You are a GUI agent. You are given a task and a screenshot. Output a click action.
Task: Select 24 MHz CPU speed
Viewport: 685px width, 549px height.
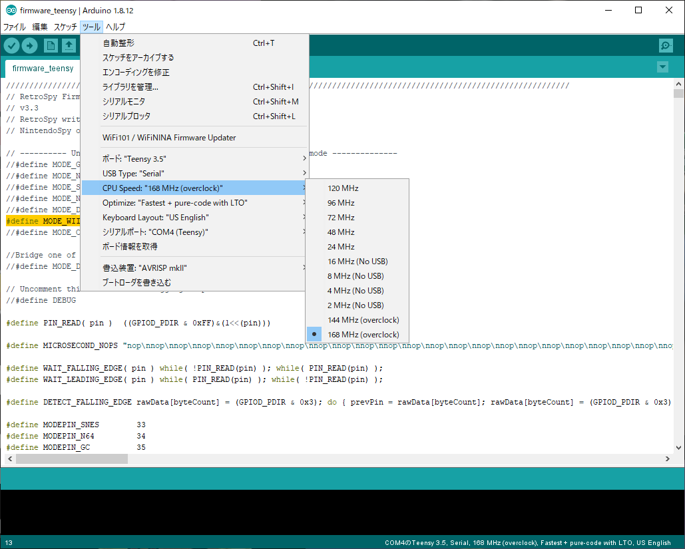pyautogui.click(x=357, y=247)
